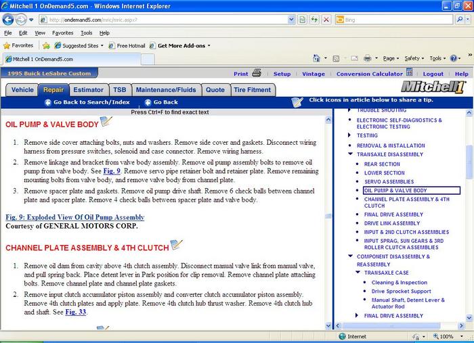Click the Vintage link
Viewport: 474px width, 343px height.
tap(314, 74)
